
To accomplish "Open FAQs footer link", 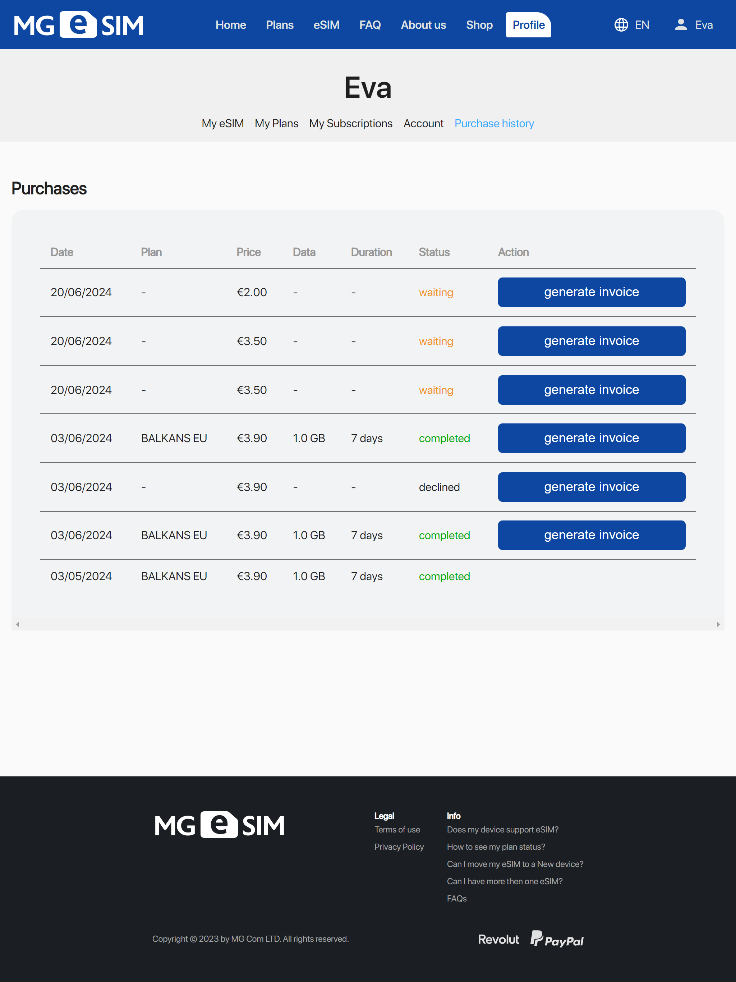I will [x=457, y=899].
